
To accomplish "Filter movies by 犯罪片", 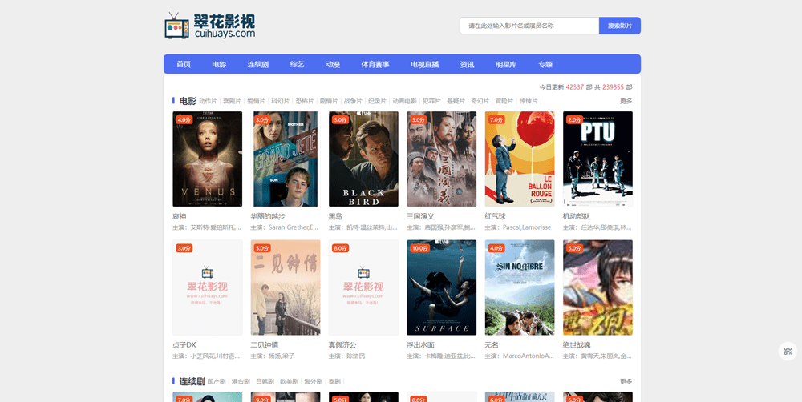I will (431, 101).
